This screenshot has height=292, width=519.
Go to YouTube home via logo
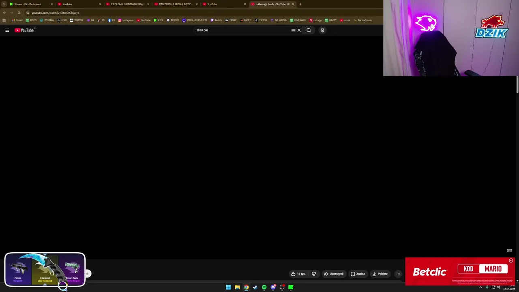point(25,30)
